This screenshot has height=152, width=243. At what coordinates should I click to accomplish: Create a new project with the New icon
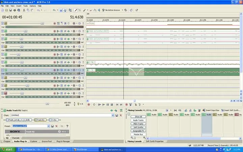(2, 10)
